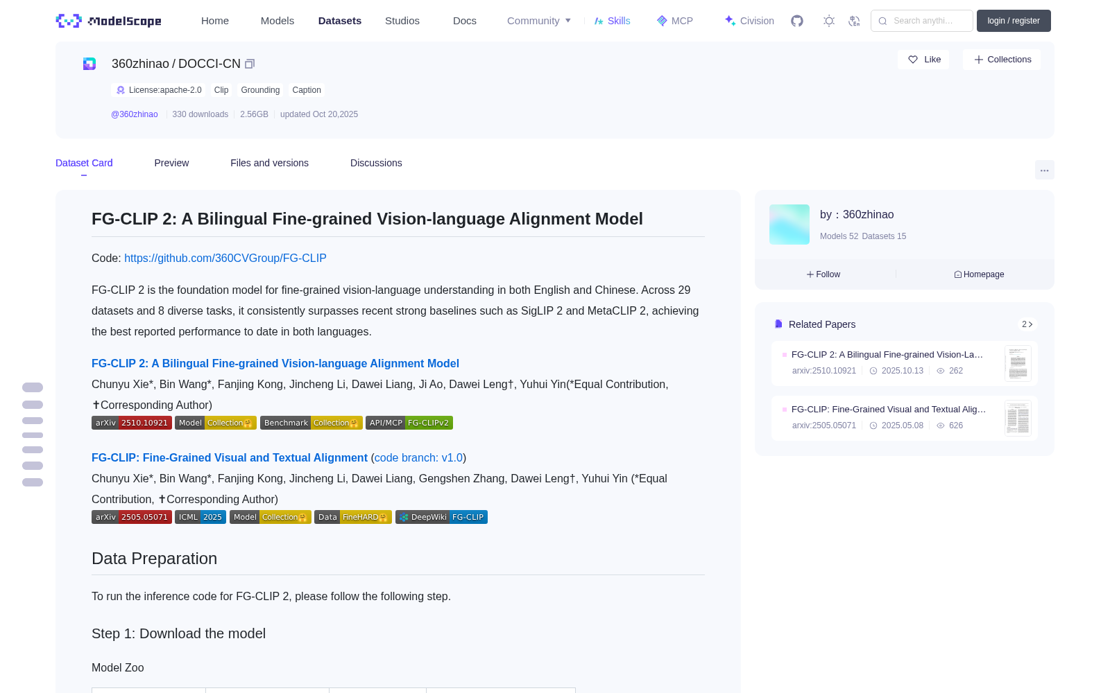Focus the Search anything input field
The image size is (1110, 693).
coord(922,21)
